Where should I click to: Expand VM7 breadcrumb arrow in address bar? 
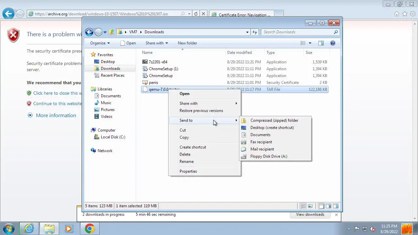(142, 32)
